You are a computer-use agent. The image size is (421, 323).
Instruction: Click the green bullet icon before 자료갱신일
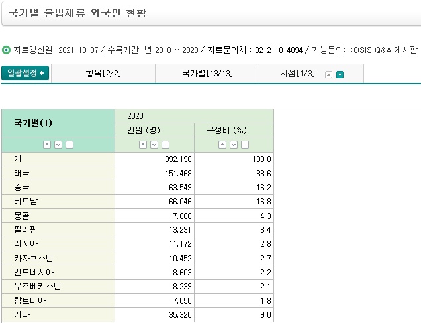(7, 50)
